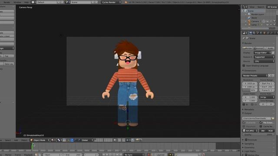Open the Cycles Render engine dropdown
This screenshot has width=278, height=156.
point(111,2)
